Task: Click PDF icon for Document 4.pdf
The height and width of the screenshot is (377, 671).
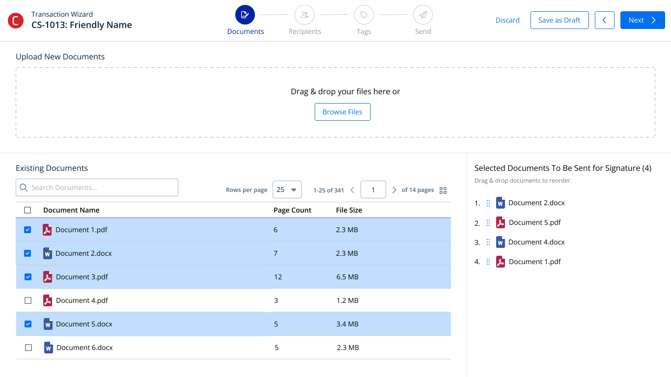Action: 48,300
